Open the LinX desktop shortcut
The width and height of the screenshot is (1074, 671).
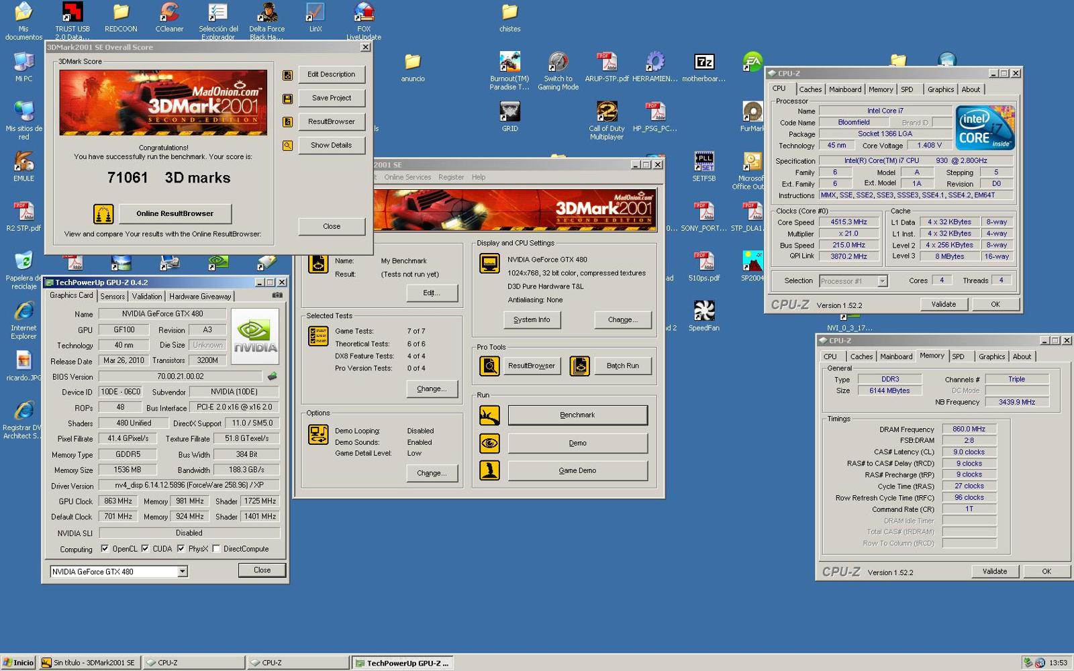[315, 18]
